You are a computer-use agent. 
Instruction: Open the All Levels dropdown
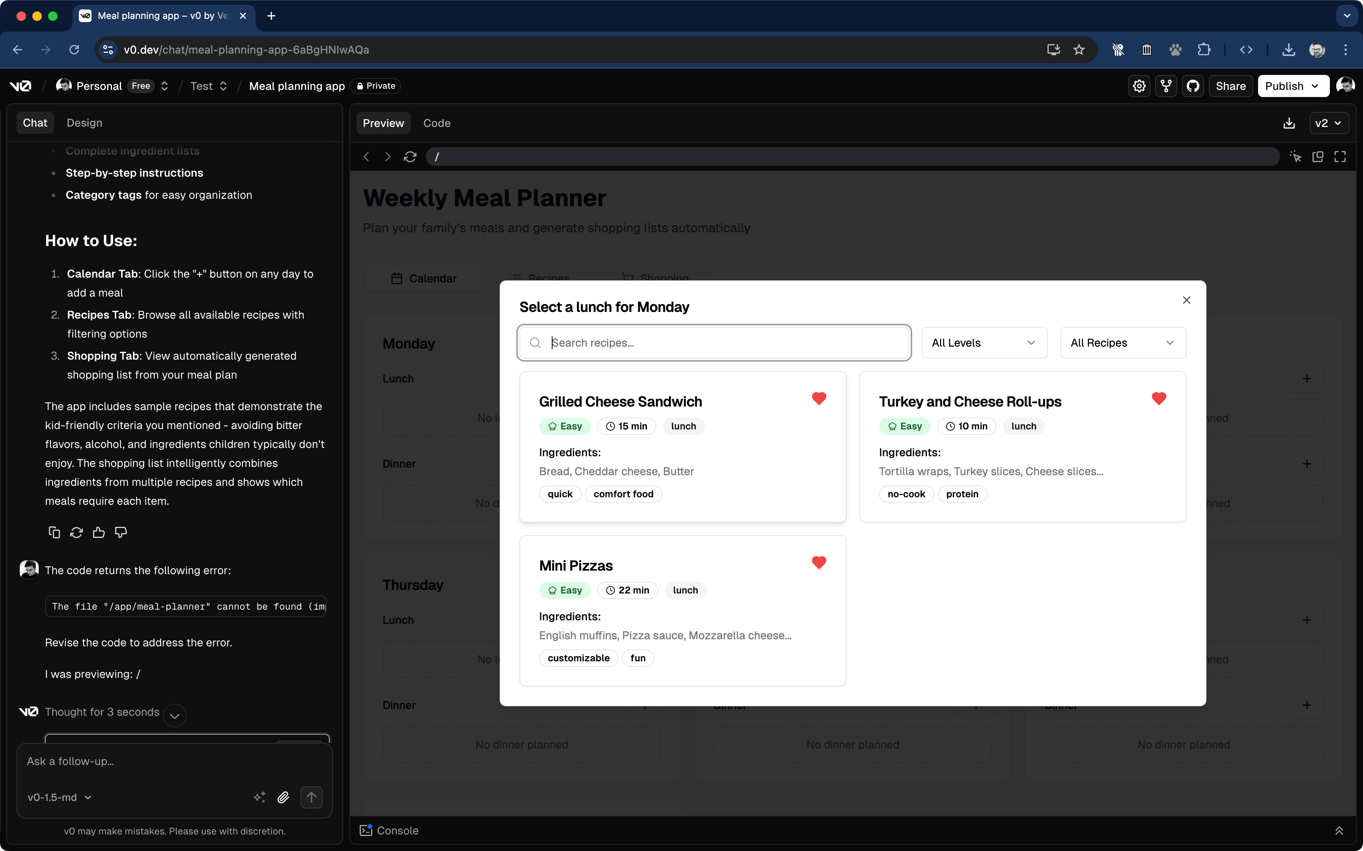click(984, 343)
